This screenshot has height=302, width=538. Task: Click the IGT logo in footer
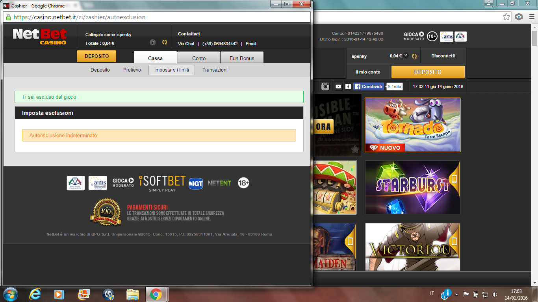tap(196, 183)
